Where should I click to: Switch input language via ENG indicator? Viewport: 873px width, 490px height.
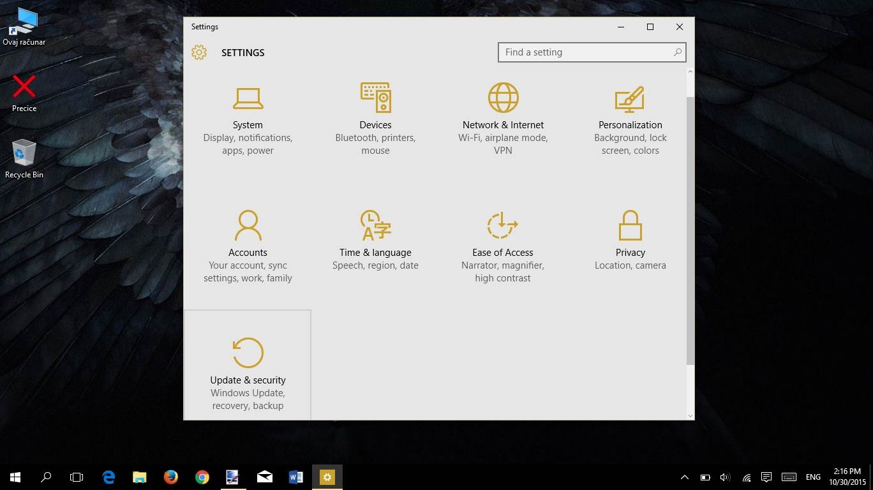(813, 477)
